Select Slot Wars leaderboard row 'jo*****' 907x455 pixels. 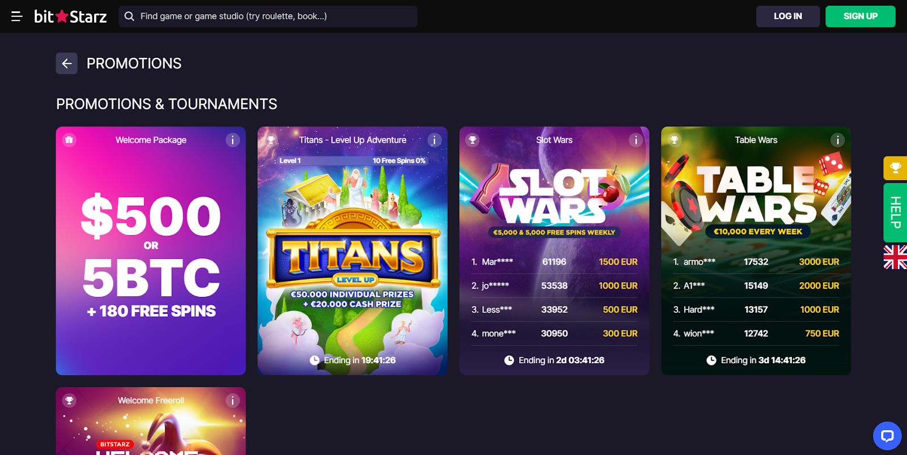pos(554,286)
